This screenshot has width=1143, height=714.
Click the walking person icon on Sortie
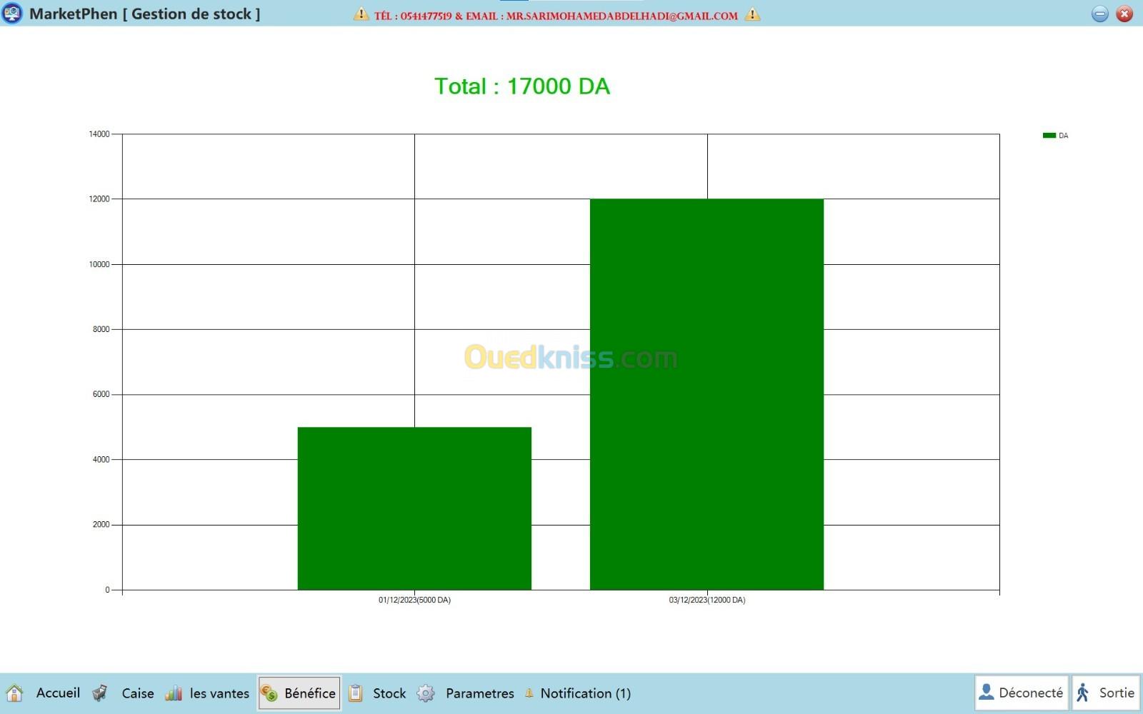coord(1083,693)
